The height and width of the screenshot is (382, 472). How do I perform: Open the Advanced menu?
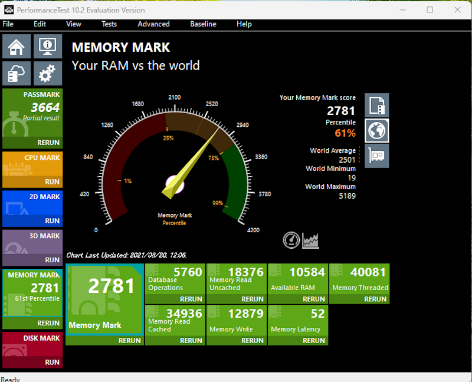[153, 24]
